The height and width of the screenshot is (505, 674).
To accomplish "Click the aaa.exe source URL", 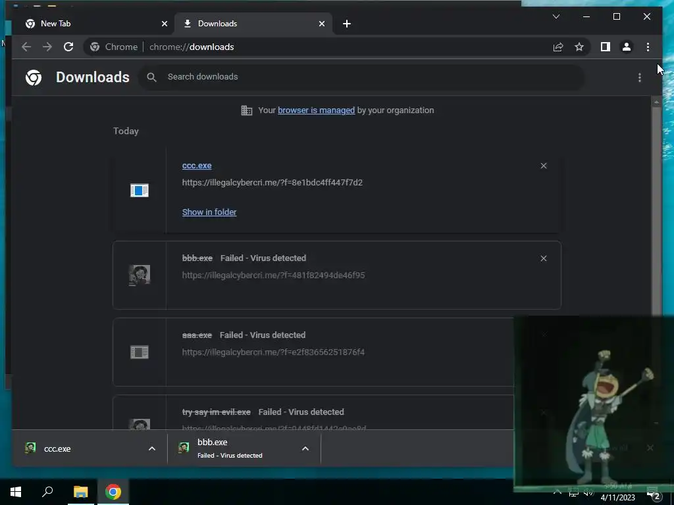I will (x=273, y=352).
